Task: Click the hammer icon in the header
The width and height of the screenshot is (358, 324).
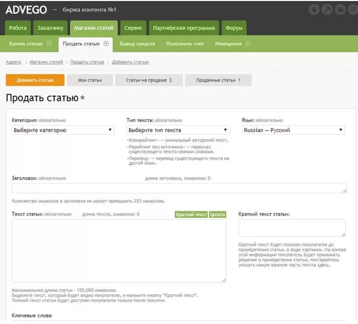Action: [327, 10]
